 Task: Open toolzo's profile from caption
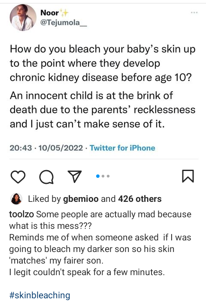[21, 214]
